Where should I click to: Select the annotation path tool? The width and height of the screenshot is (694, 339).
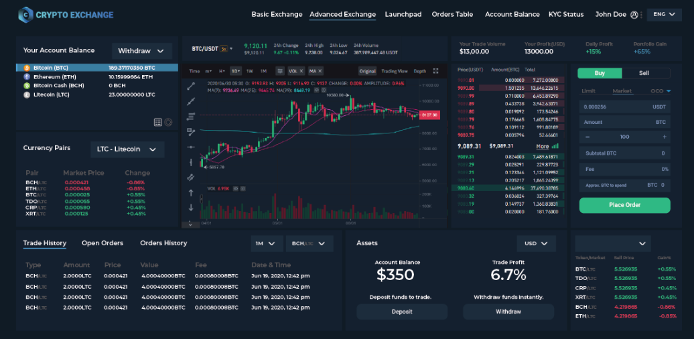pos(191,132)
